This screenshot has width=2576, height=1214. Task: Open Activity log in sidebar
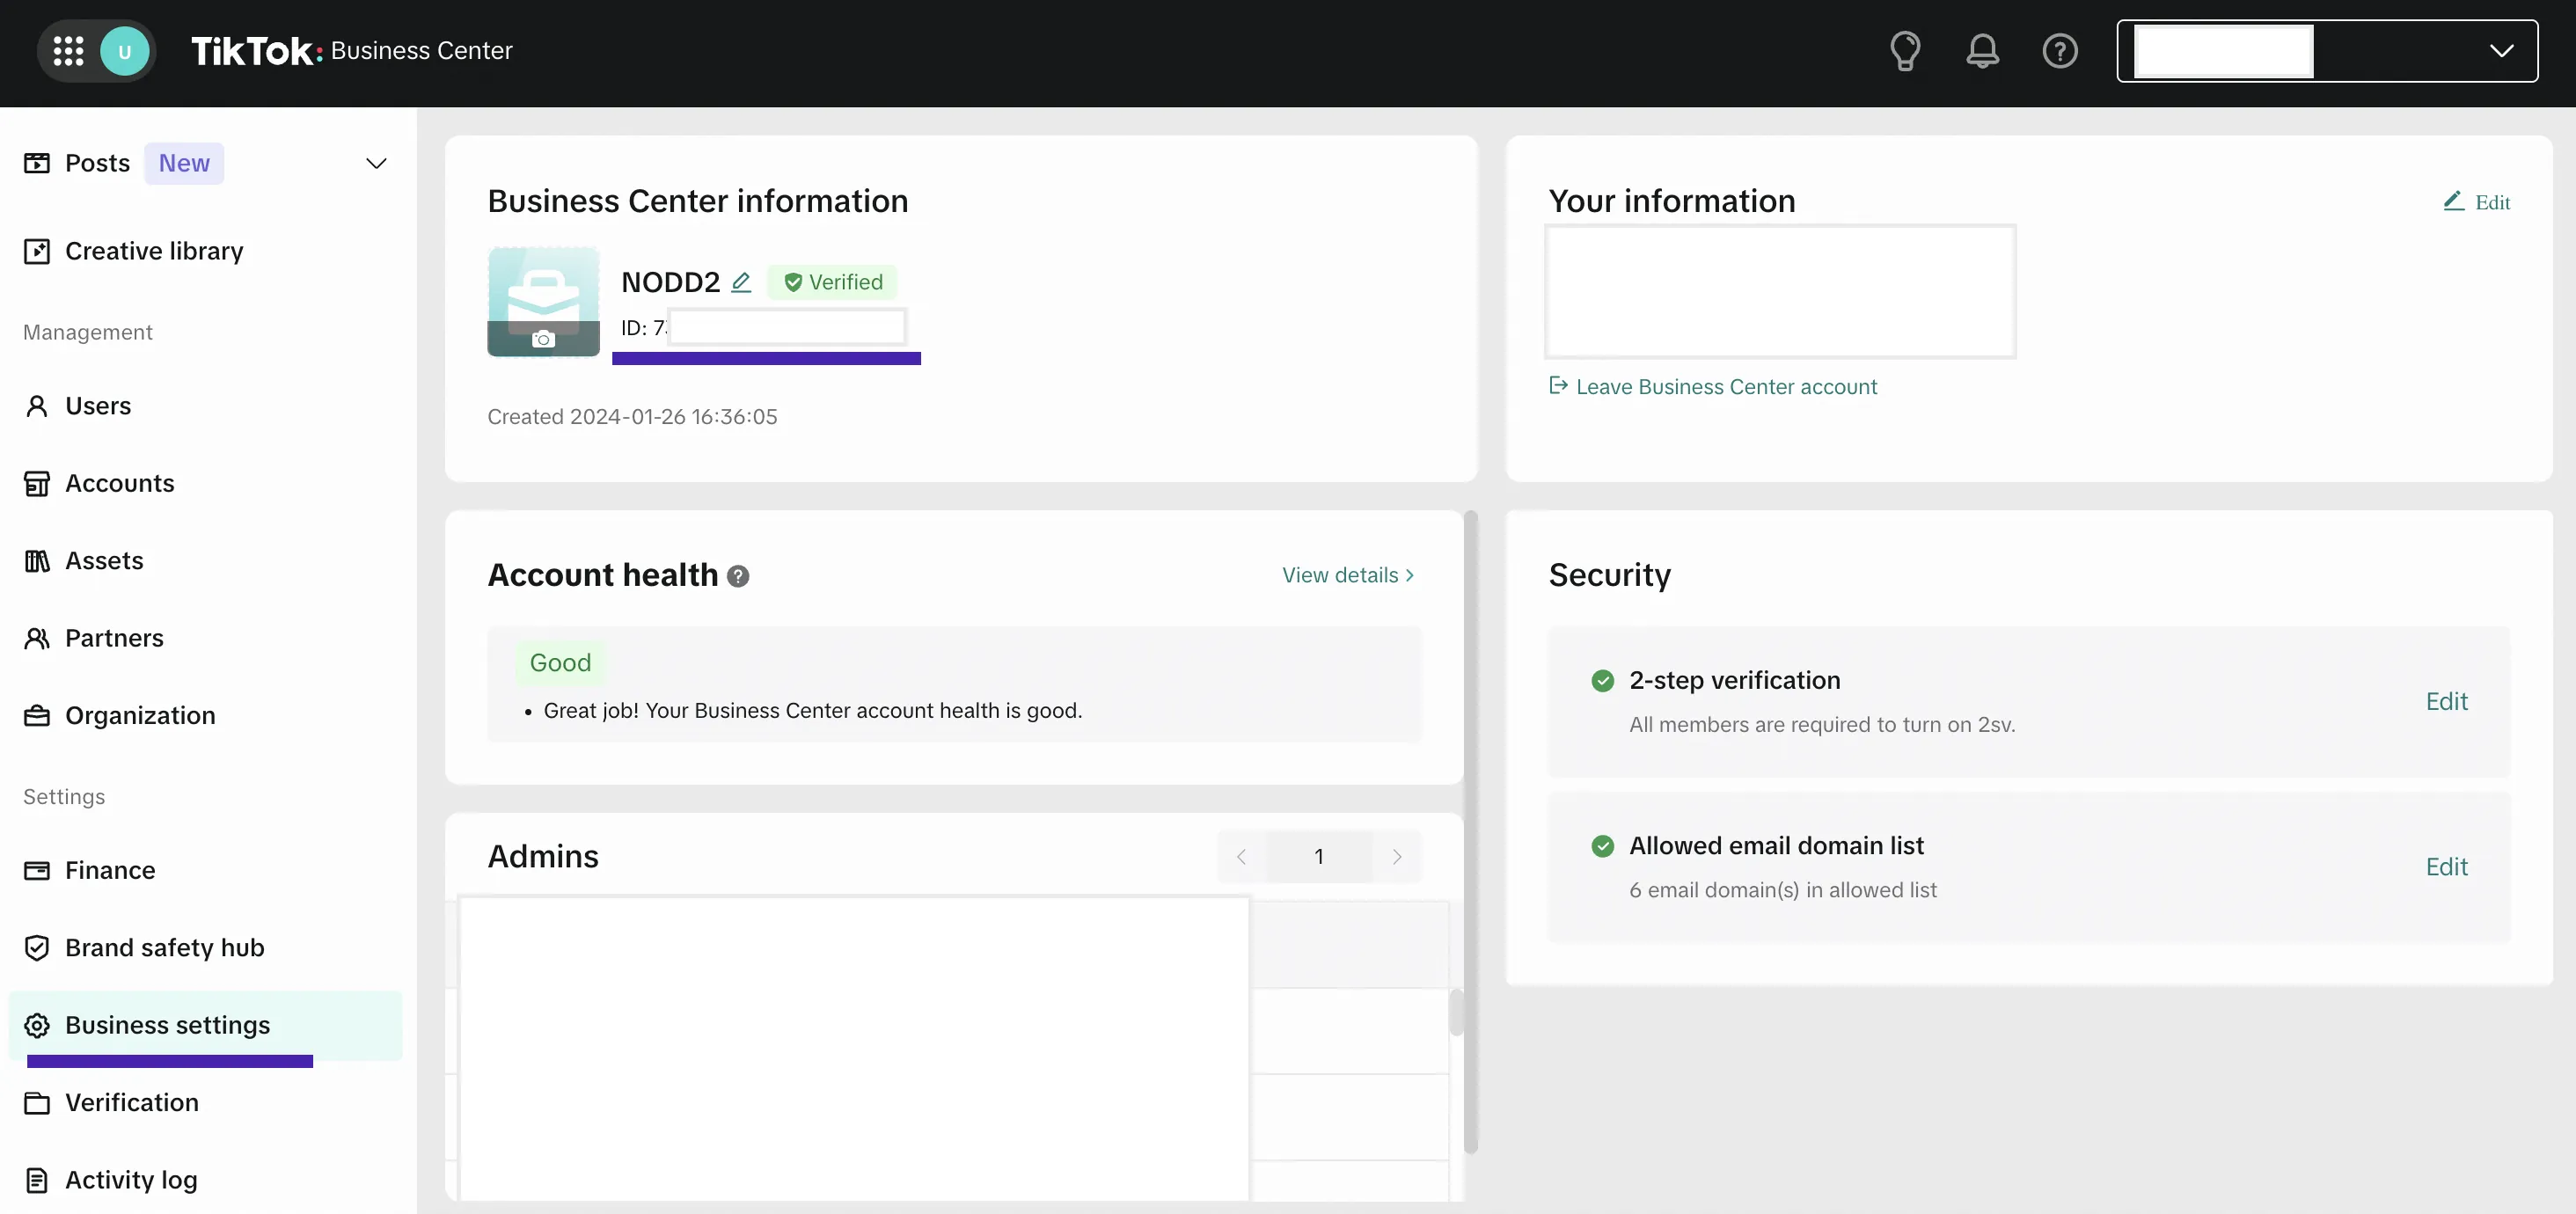131,1180
